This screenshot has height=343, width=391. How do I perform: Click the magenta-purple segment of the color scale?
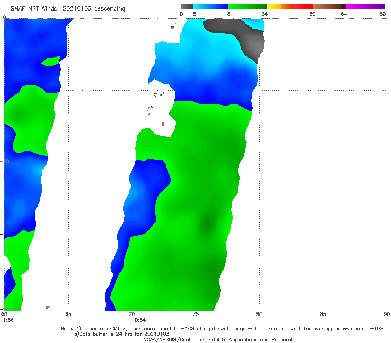pyautogui.click(x=366, y=6)
